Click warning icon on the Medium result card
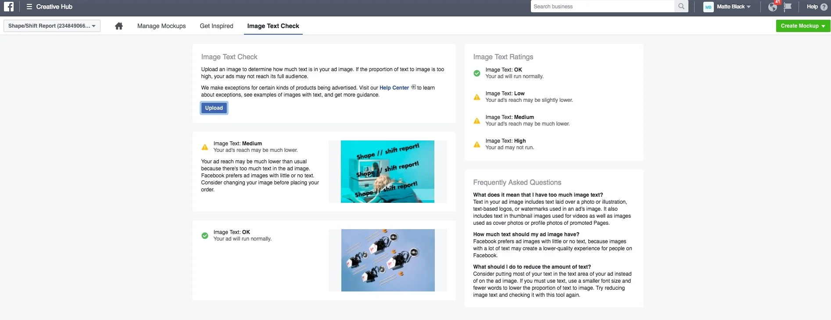 pyautogui.click(x=205, y=147)
